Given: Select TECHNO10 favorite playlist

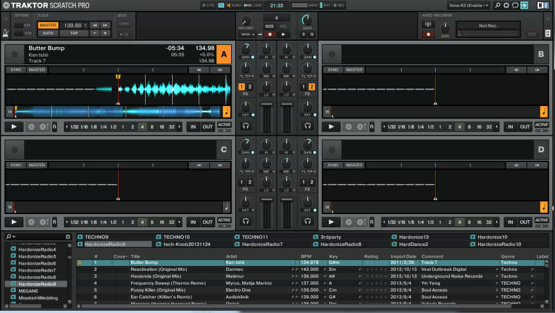Looking at the screenshot, I should pyautogui.click(x=177, y=237).
